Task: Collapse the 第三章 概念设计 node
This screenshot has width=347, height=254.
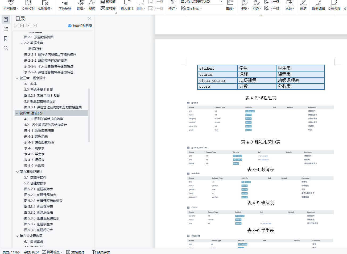Action: [17, 78]
